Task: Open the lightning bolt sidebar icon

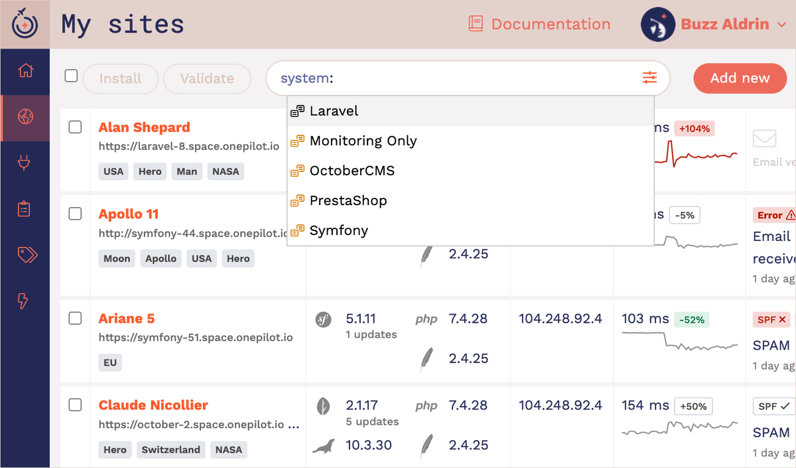Action: (23, 301)
